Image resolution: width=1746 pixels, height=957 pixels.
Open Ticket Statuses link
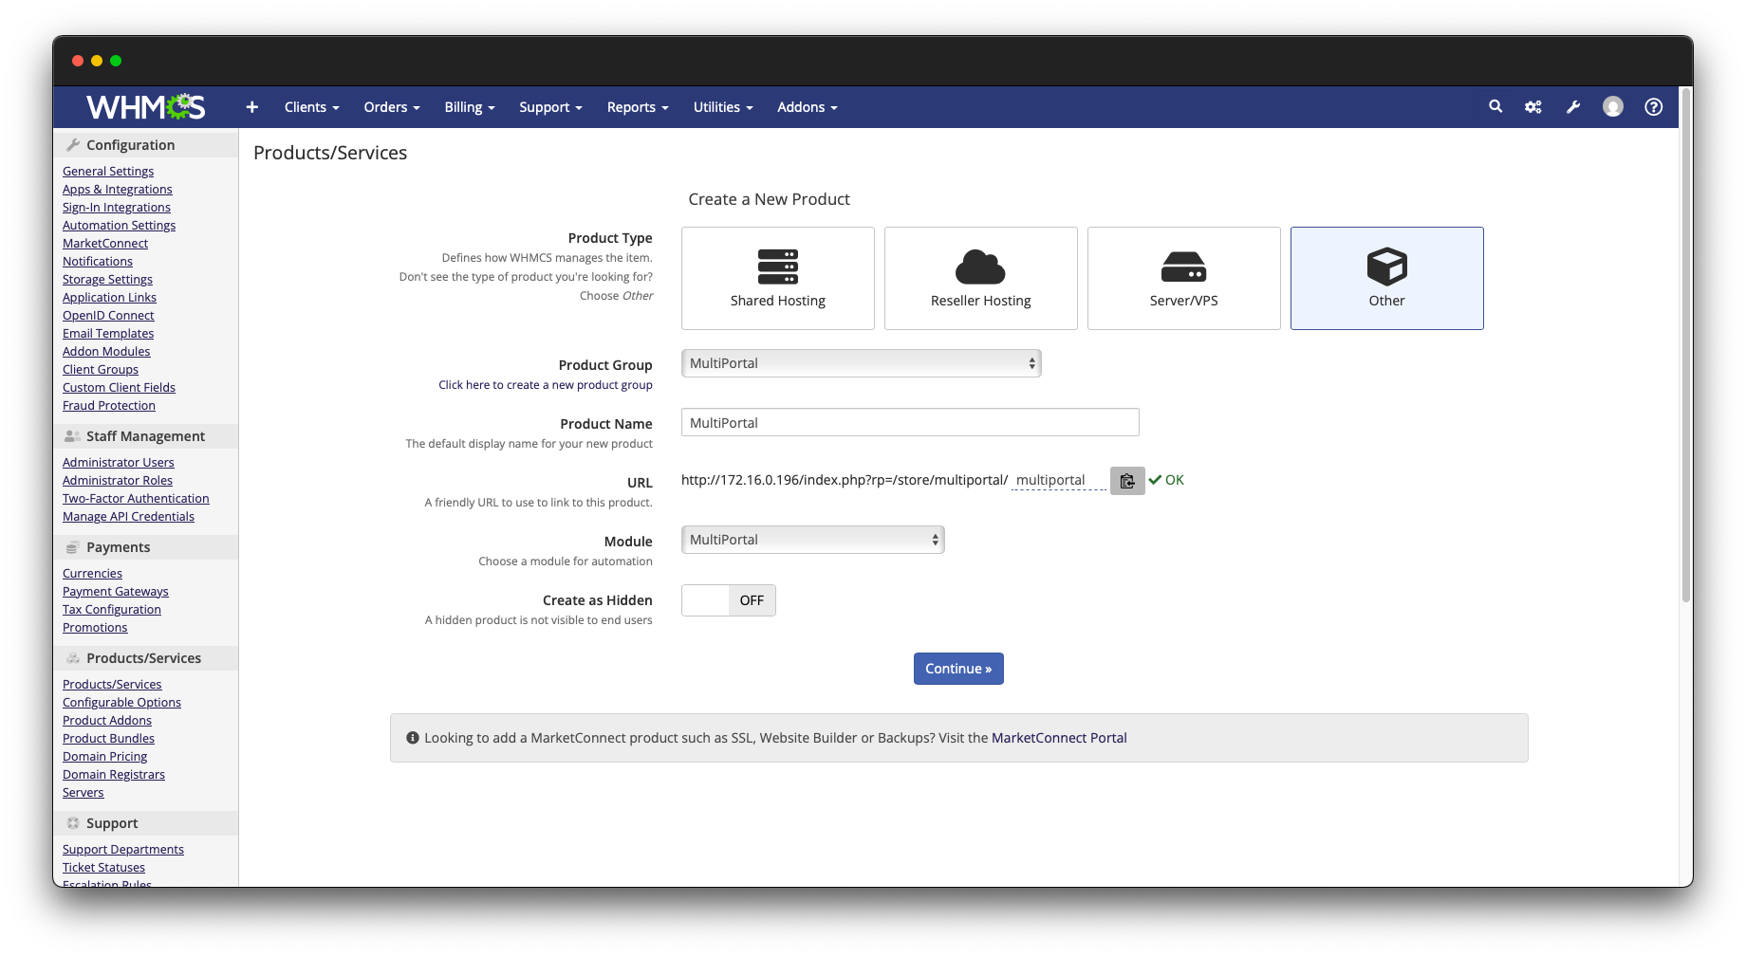tap(103, 868)
